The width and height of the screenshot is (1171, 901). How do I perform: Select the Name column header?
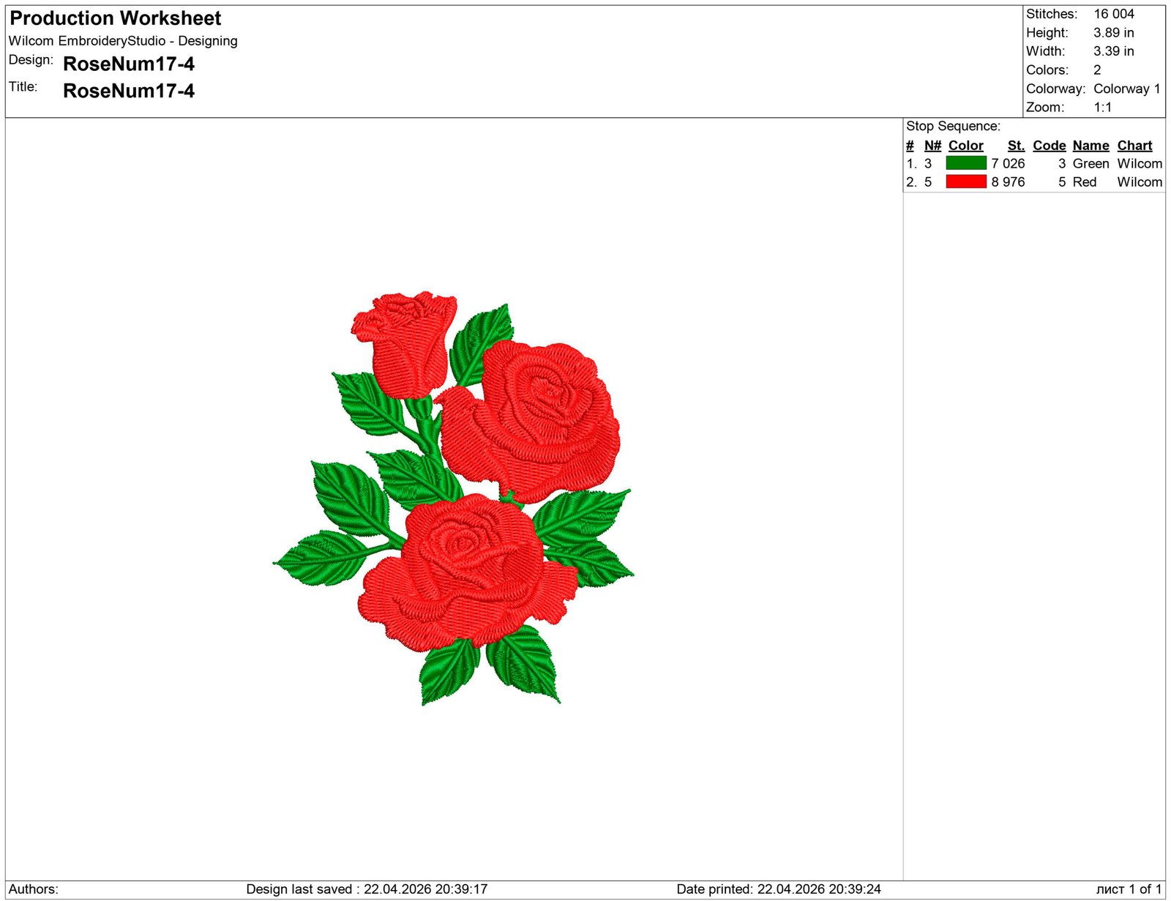pos(1090,146)
